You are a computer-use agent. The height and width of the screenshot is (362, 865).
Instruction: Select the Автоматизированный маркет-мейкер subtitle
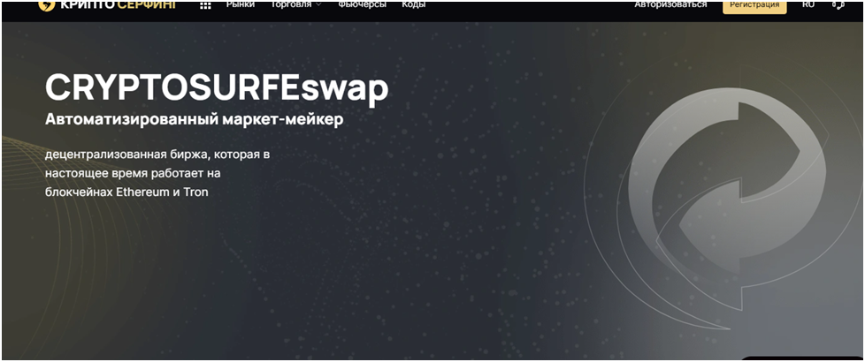point(195,119)
